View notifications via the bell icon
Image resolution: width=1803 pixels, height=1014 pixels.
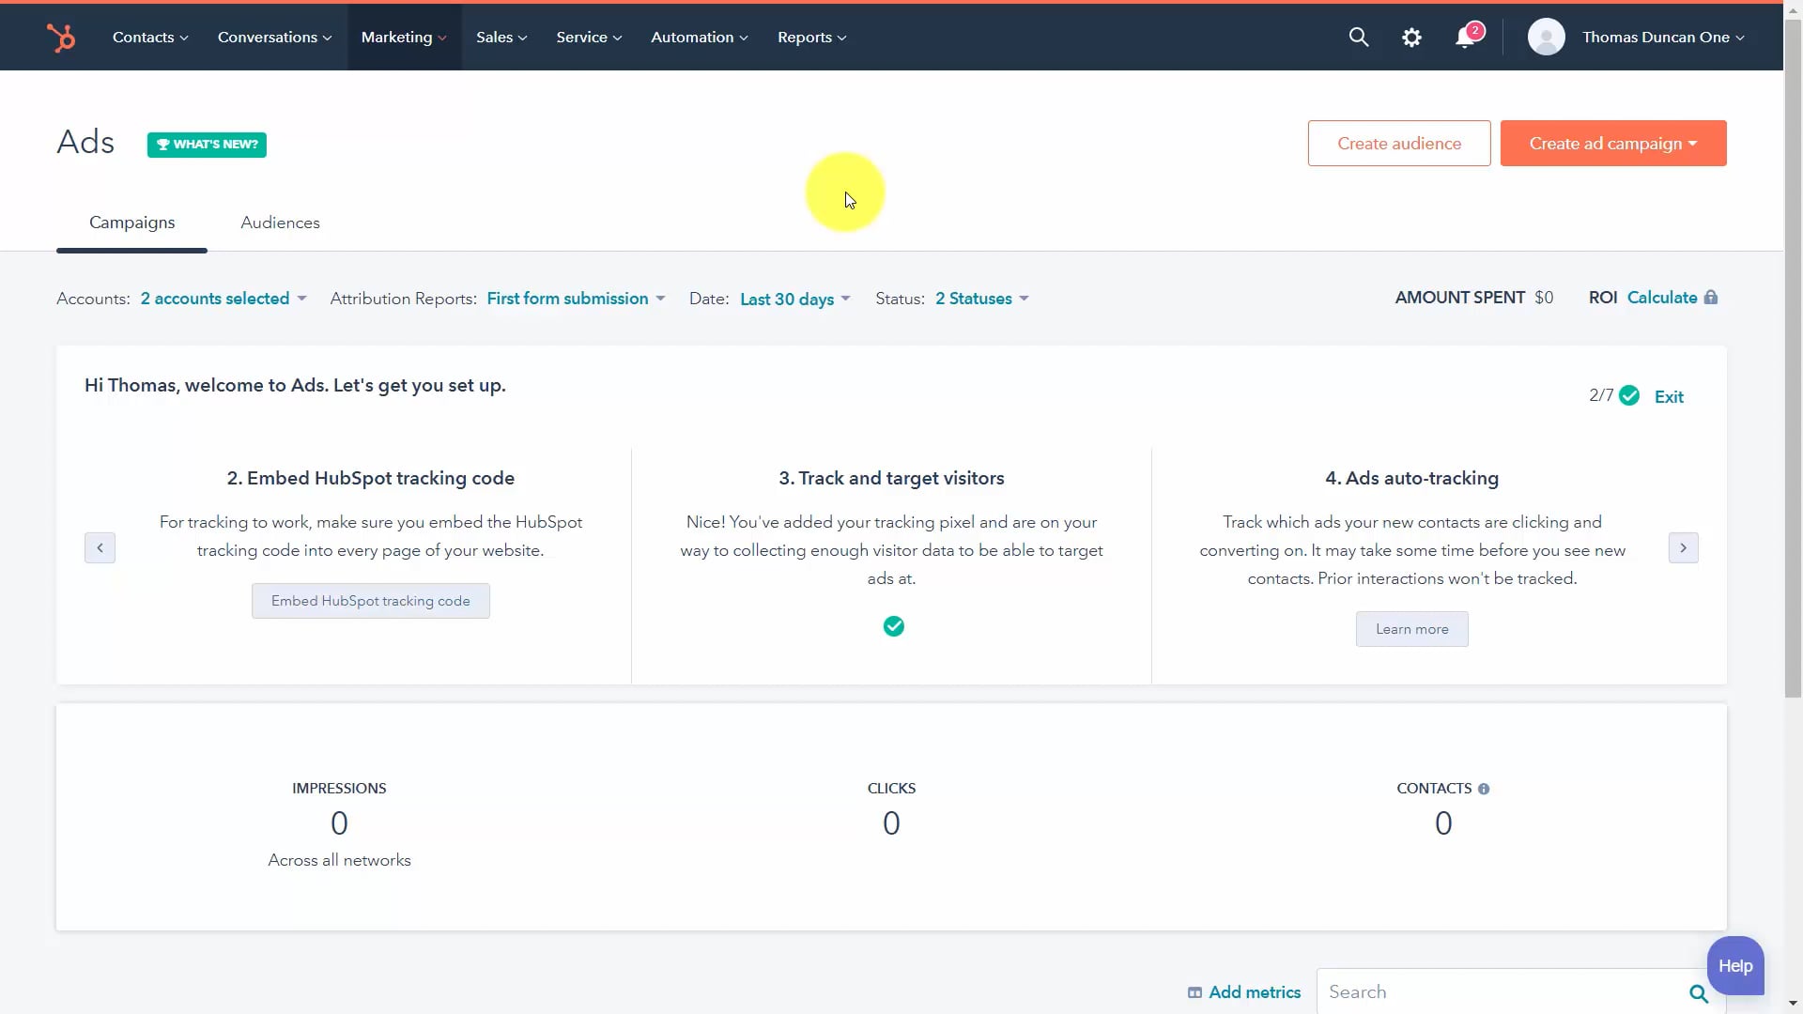point(1465,37)
